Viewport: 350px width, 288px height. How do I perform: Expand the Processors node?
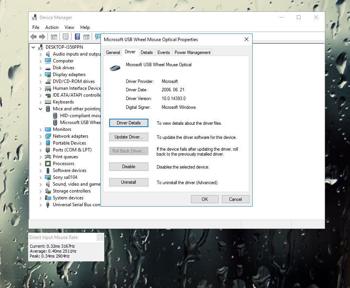pos(40,164)
